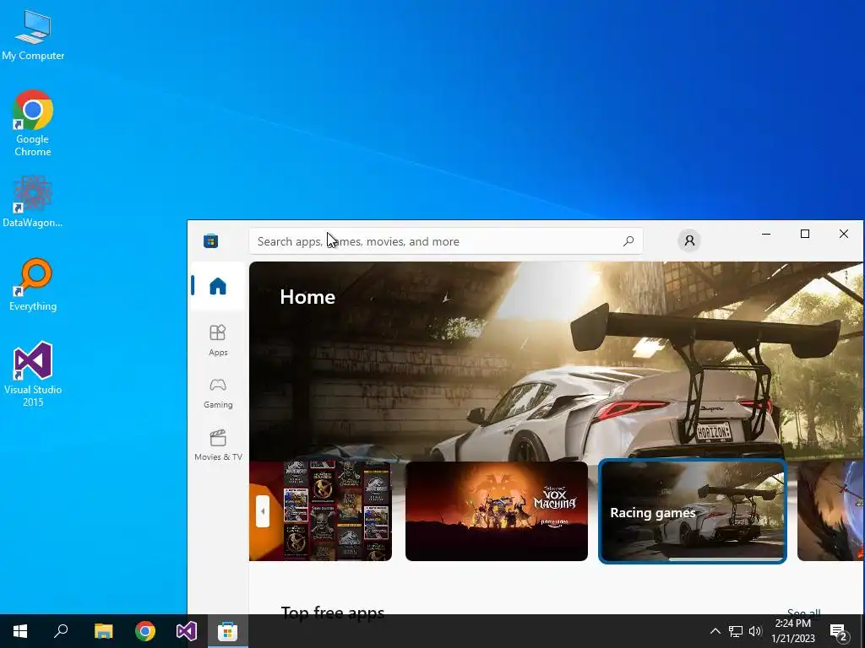
Task: Open the notification center icon
Action: 839,631
